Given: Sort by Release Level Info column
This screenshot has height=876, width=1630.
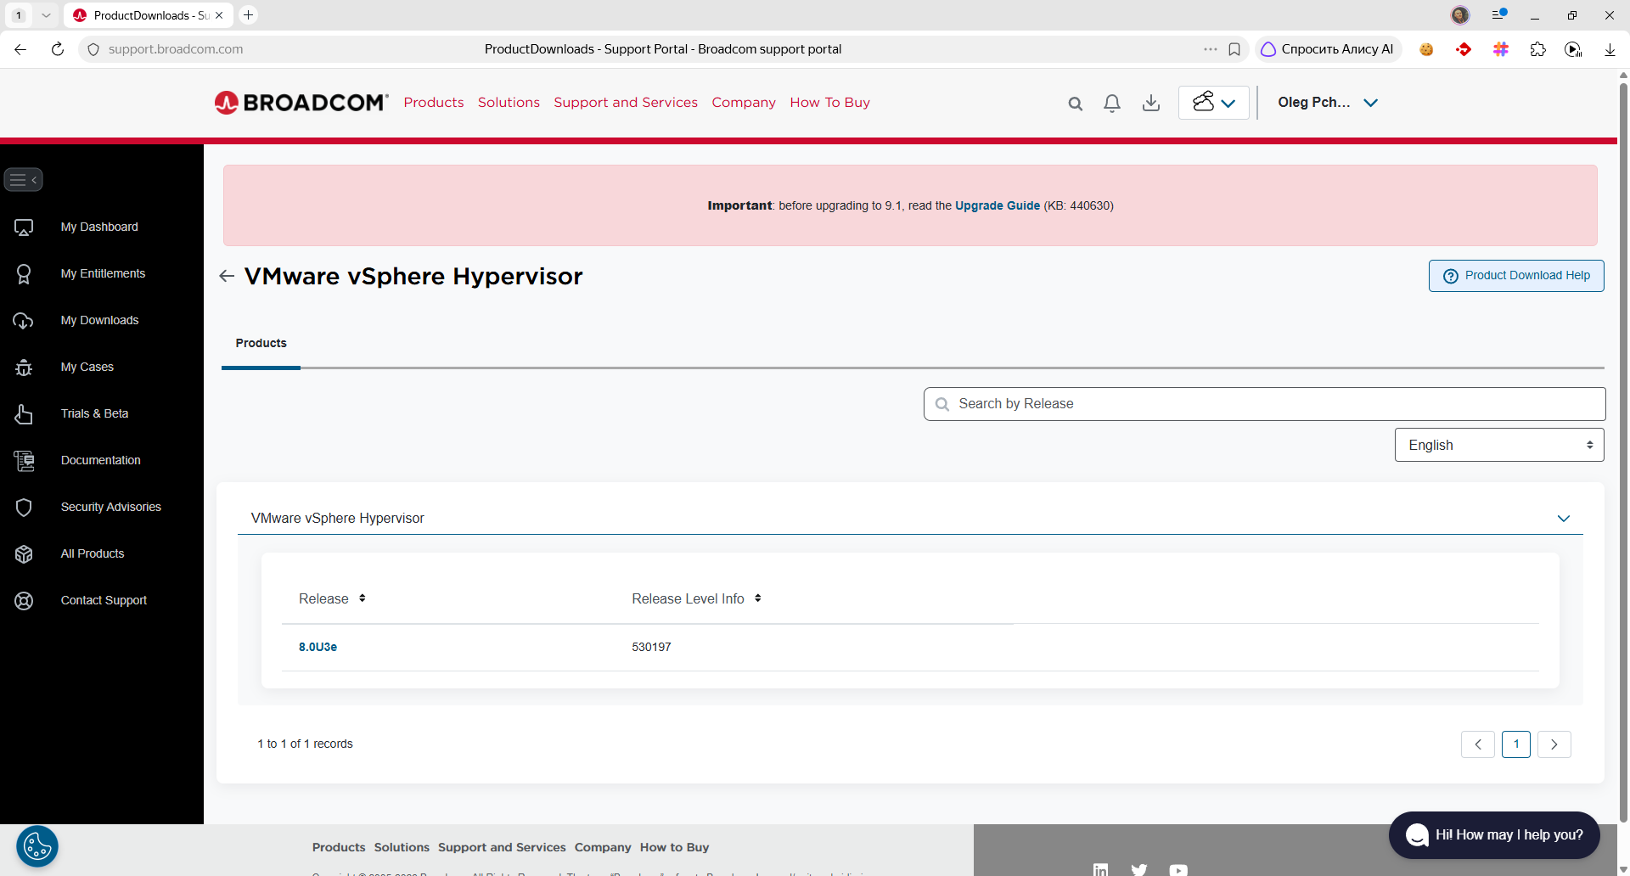Looking at the screenshot, I should click(696, 599).
